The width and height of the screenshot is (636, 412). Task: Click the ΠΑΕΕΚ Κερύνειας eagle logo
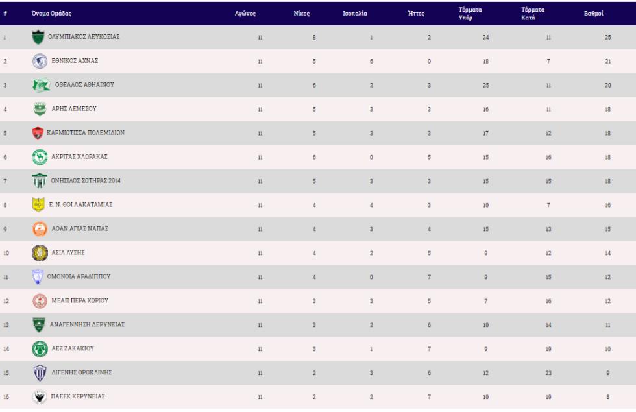coord(40,396)
